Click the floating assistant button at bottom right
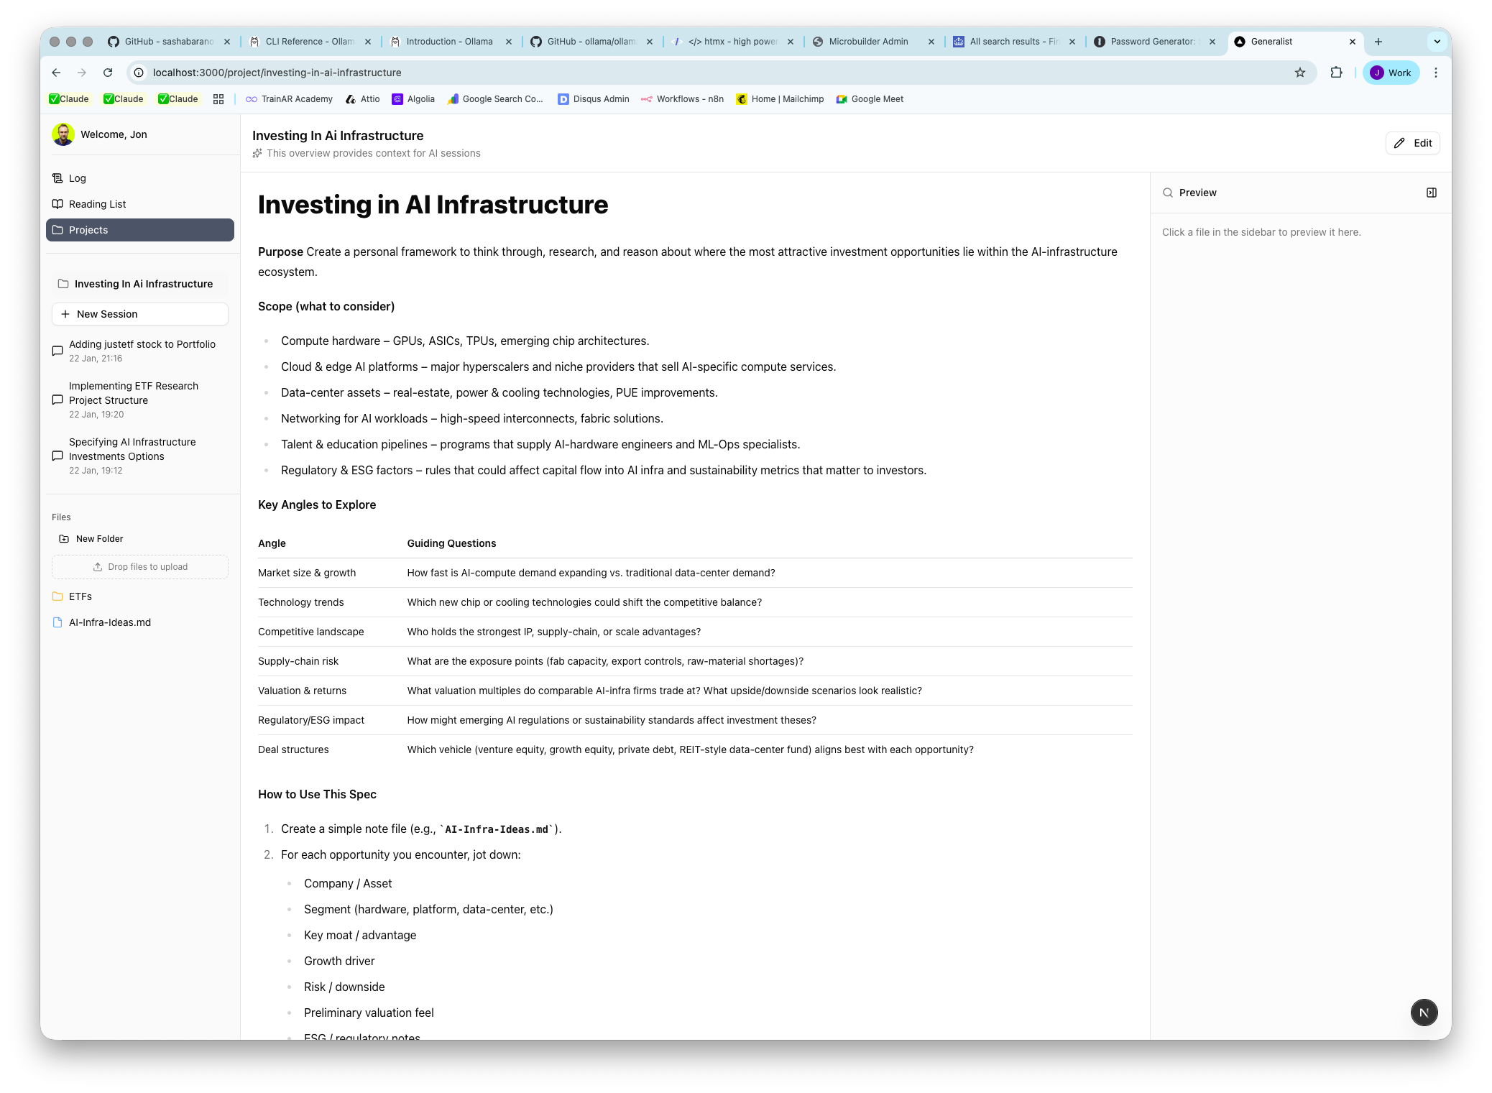This screenshot has width=1492, height=1093. click(x=1424, y=1013)
